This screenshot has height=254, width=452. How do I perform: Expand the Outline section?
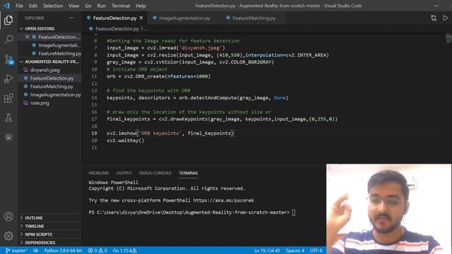click(x=49, y=218)
